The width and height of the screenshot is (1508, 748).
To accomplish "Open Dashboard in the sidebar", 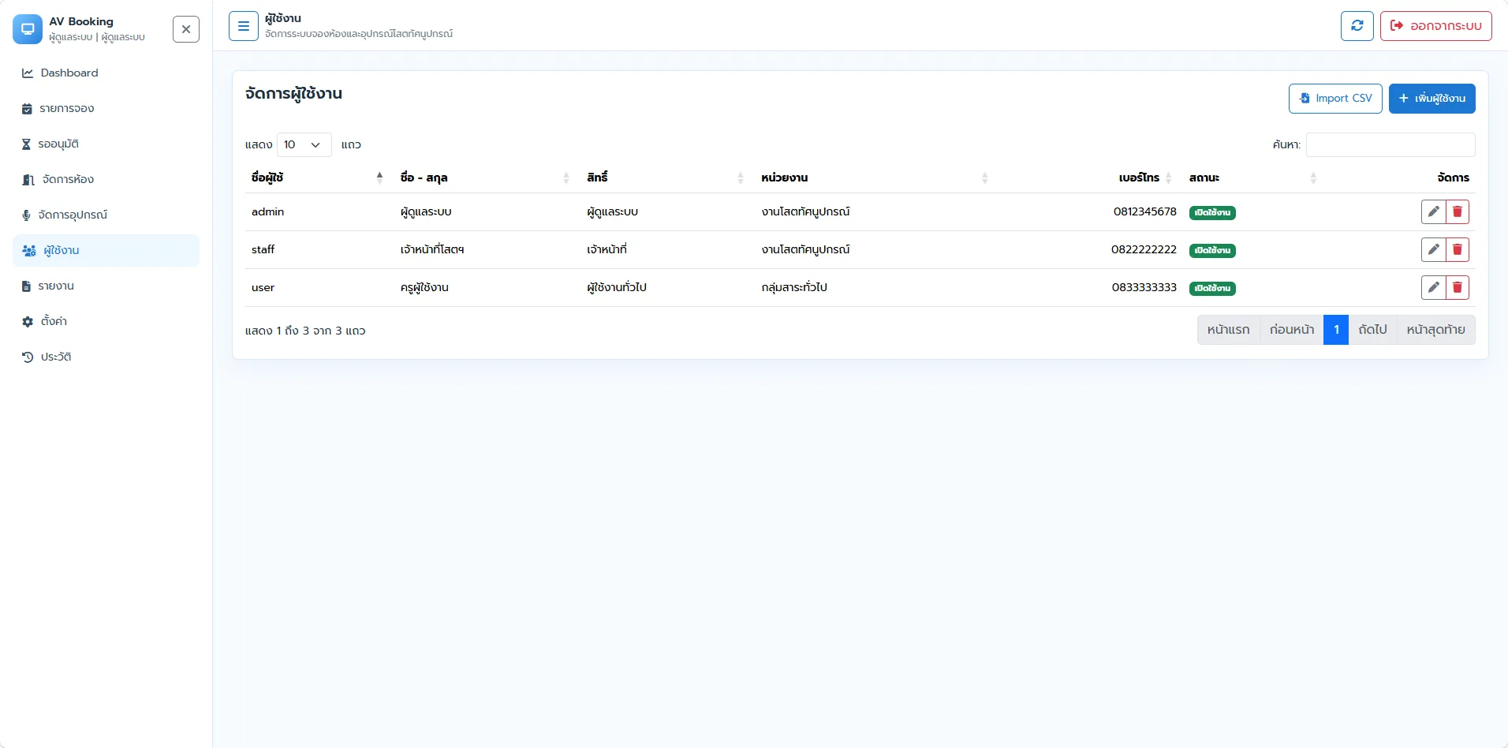I will coord(106,73).
